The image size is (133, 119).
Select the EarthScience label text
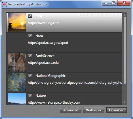(45, 56)
